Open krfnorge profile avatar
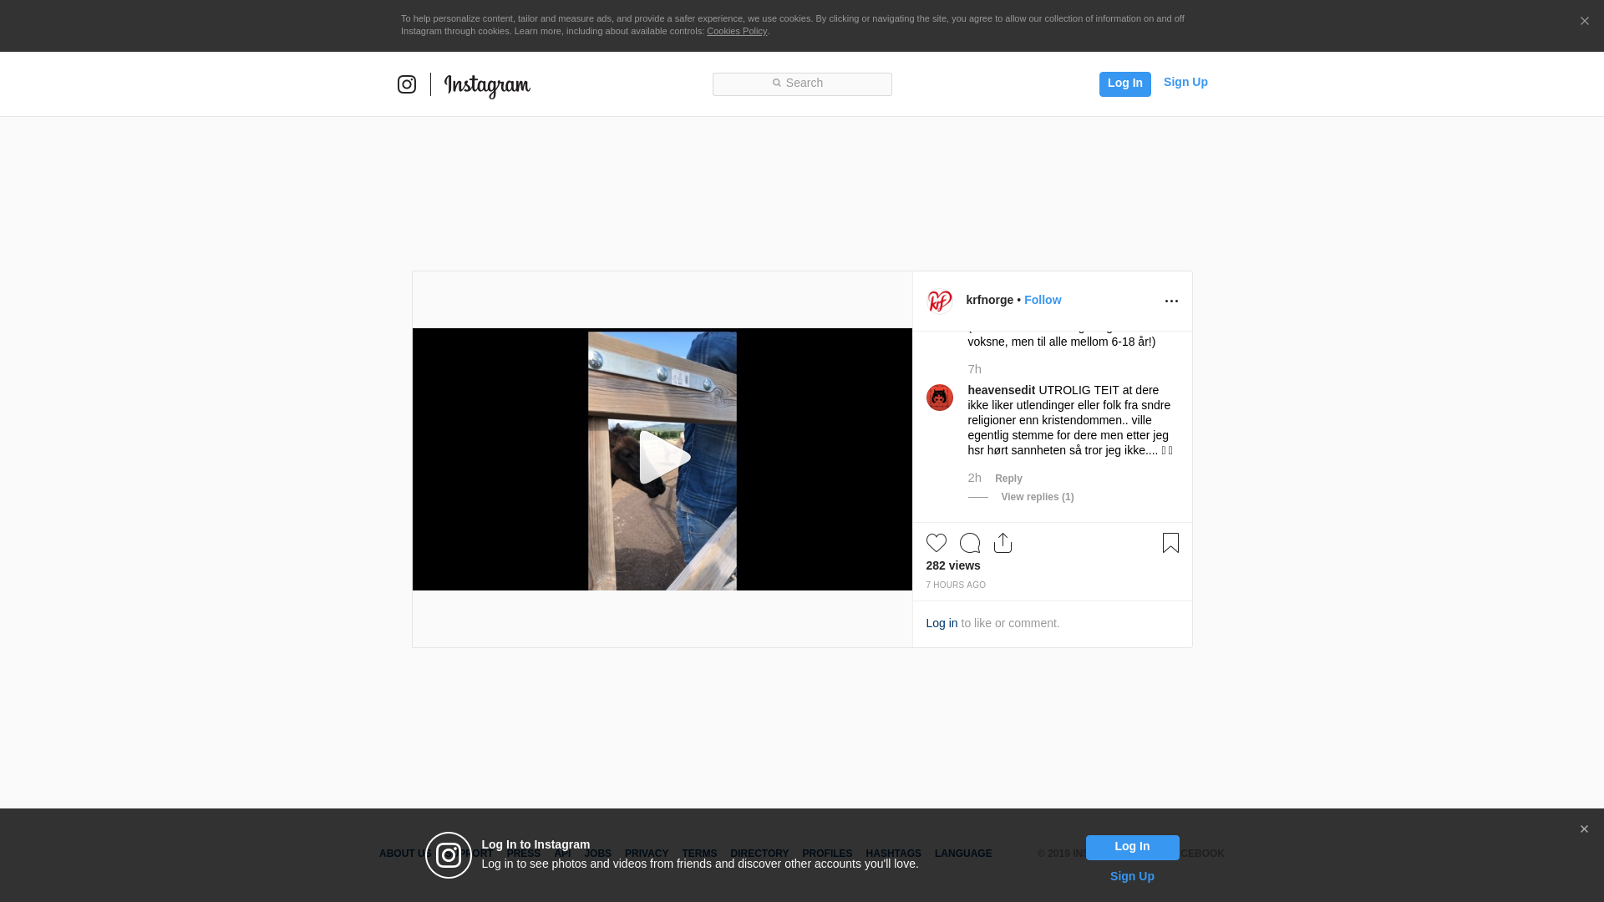This screenshot has width=1604, height=902. [940, 301]
